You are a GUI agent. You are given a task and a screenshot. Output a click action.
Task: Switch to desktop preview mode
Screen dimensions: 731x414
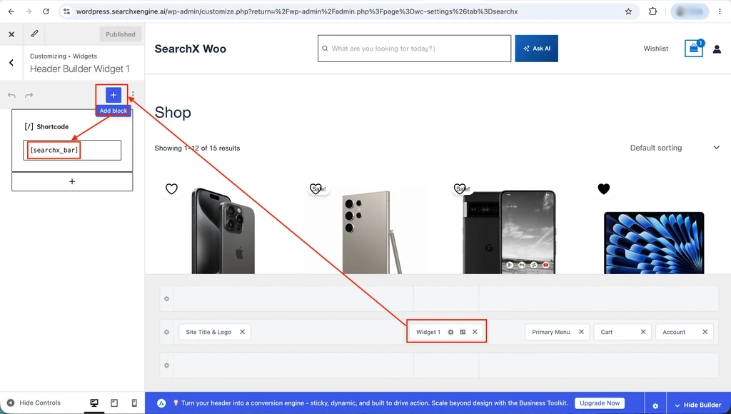pos(94,403)
